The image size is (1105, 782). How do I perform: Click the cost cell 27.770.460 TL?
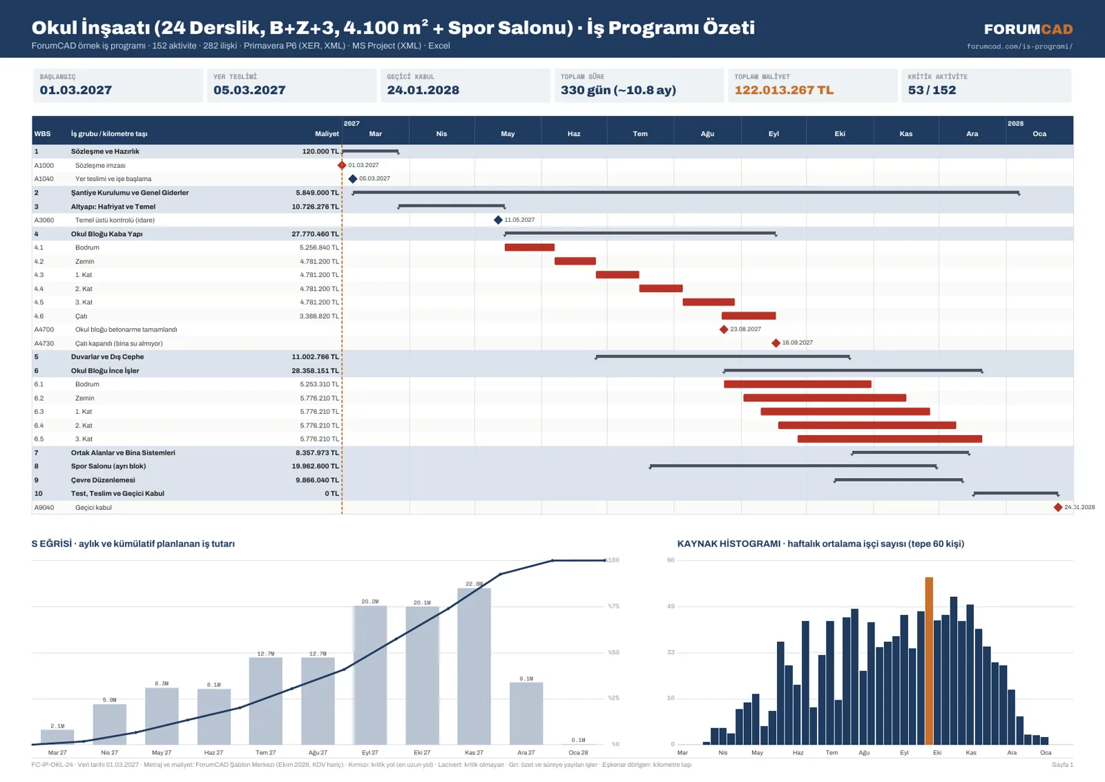316,234
